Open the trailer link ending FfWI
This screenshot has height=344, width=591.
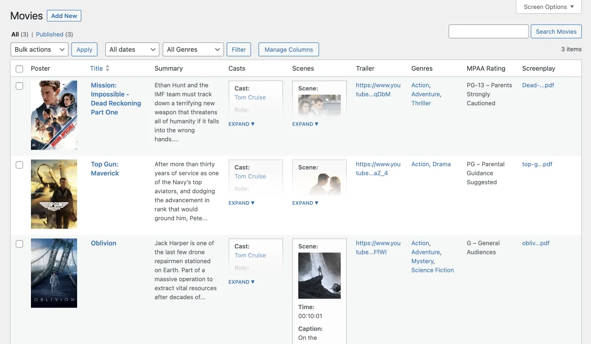click(x=378, y=247)
